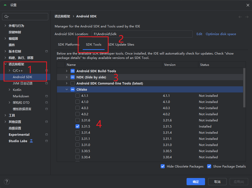Image resolution: width=252 pixels, height=188 pixels.
Task: Click the Studio Labs flask icon
Action: click(x=31, y=141)
